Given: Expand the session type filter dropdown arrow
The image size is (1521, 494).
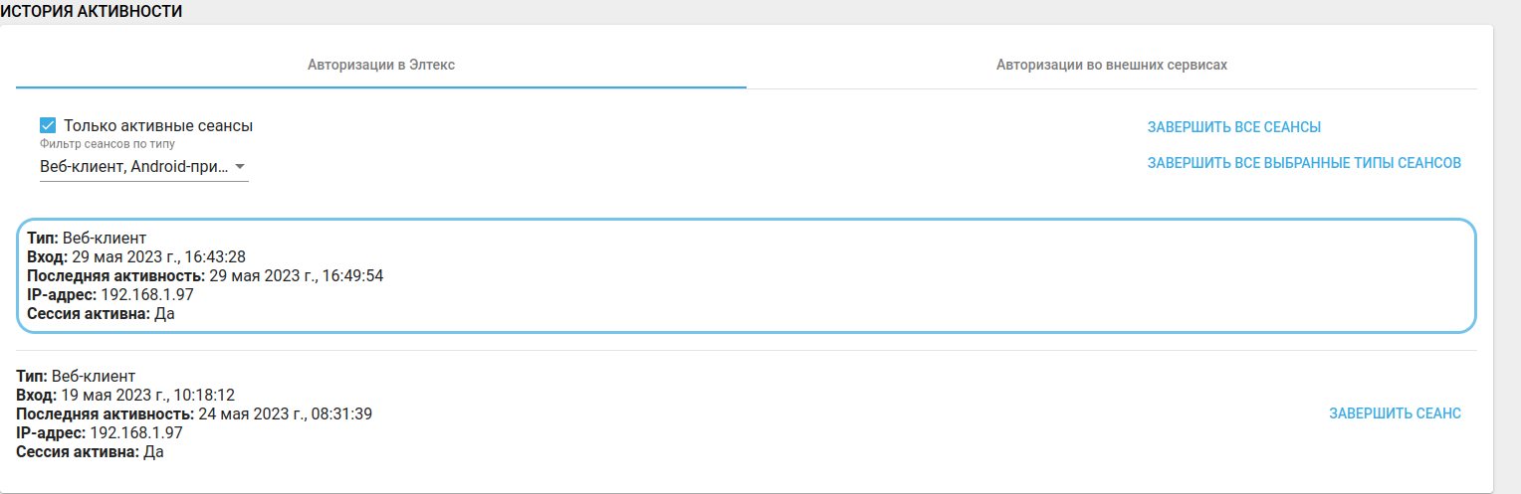Looking at the screenshot, I should pyautogui.click(x=239, y=167).
